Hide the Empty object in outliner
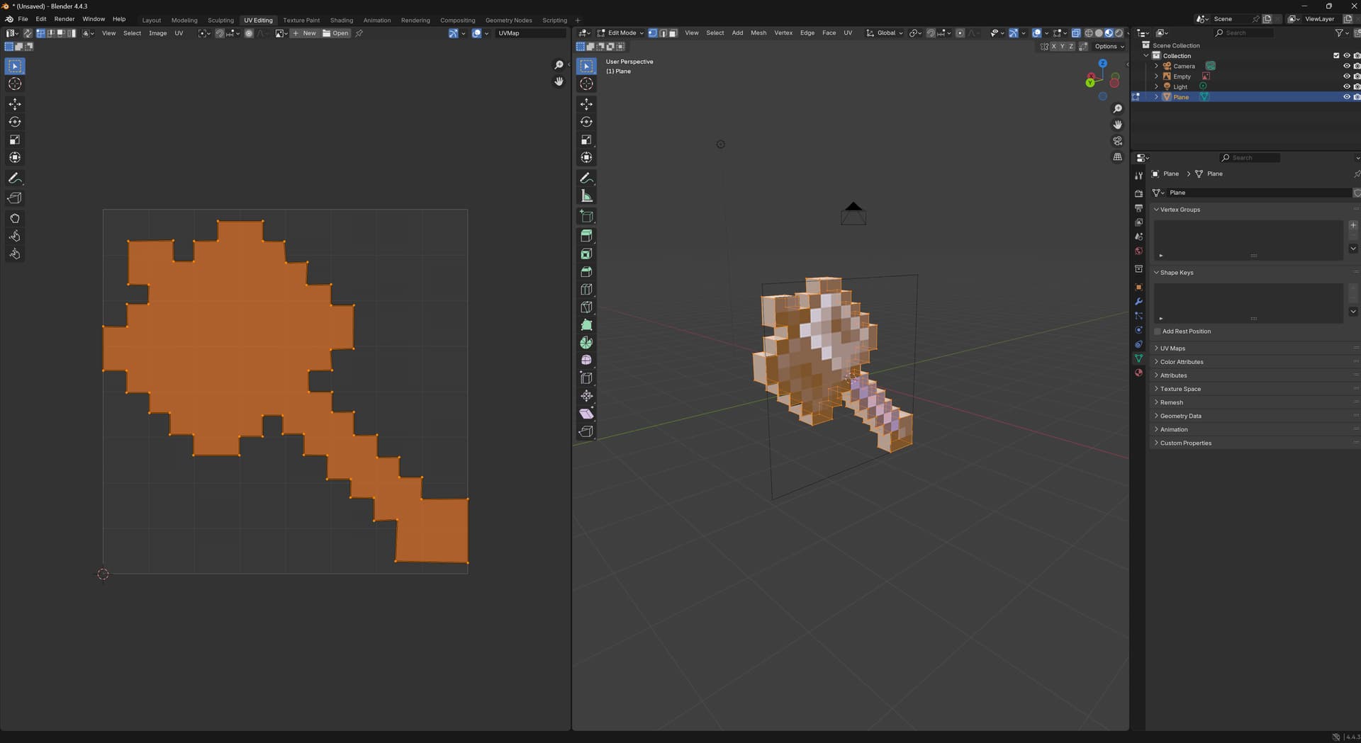Screen dimensions: 1361x743 point(1346,76)
